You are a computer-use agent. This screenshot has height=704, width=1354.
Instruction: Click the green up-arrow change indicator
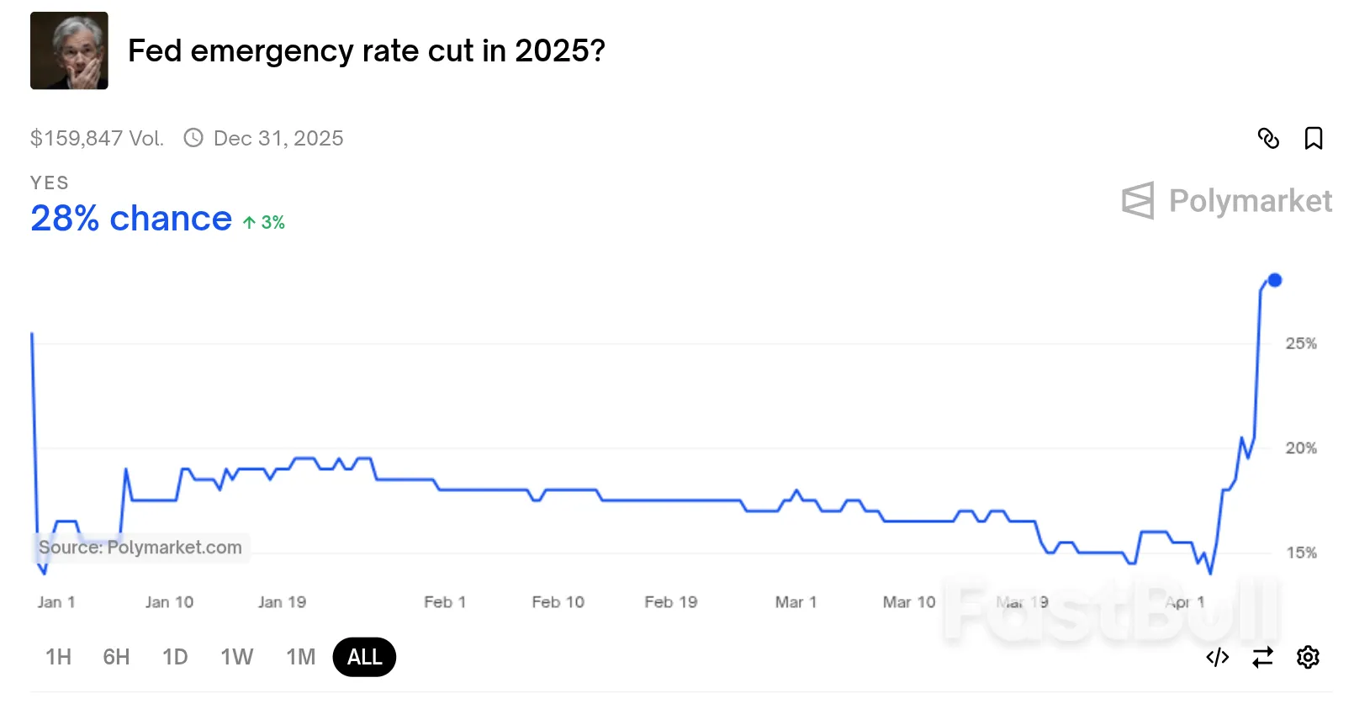pyautogui.click(x=262, y=222)
